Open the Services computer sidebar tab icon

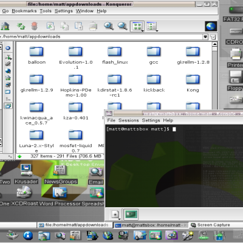[8, 84]
